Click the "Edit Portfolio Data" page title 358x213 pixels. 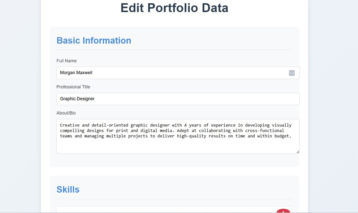(x=174, y=8)
